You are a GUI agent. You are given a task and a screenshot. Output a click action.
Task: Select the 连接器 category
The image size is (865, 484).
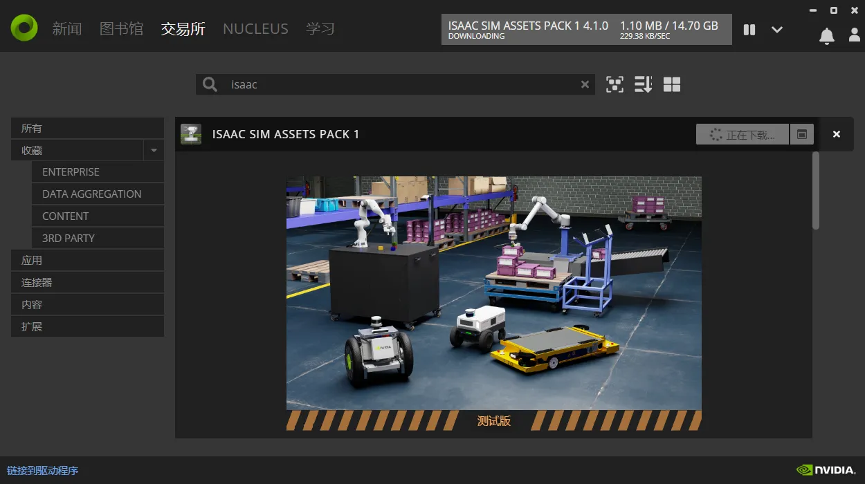87,283
